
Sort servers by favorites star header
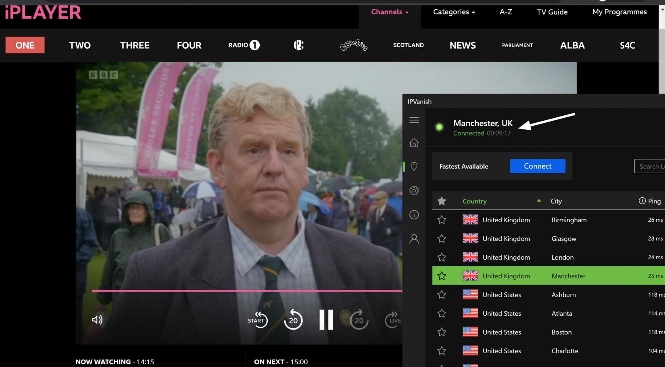tap(442, 201)
